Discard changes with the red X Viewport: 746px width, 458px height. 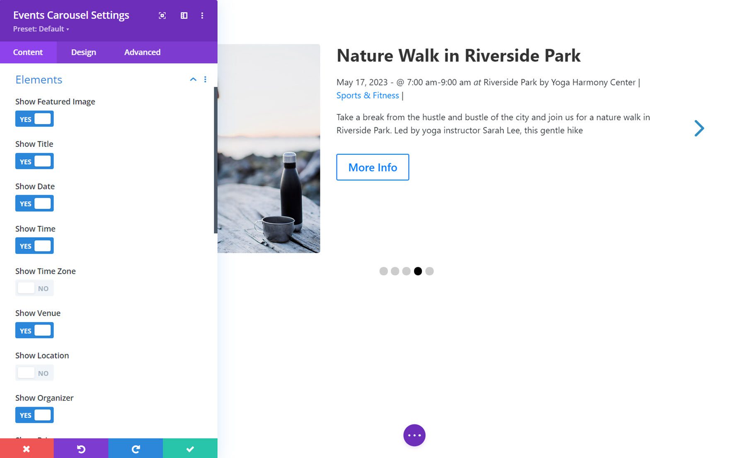point(26,448)
